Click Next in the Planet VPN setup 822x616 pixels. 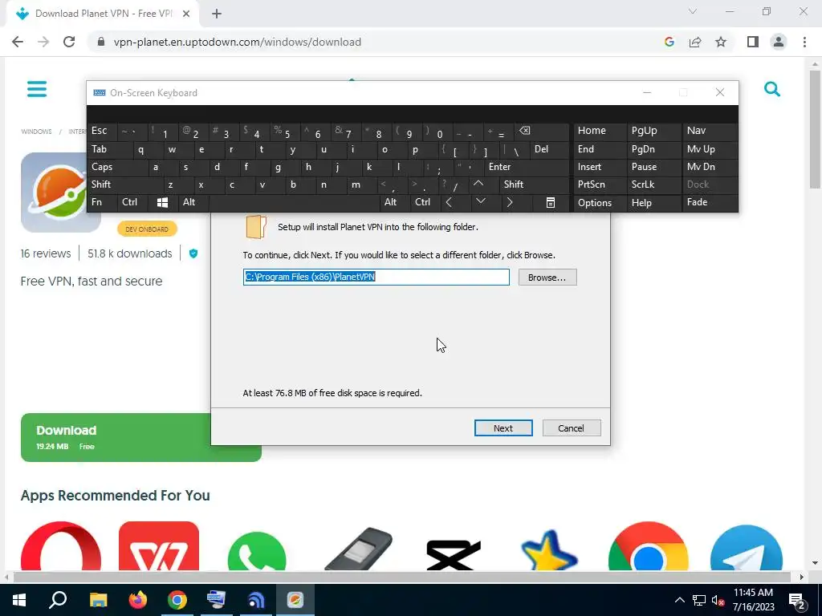pyautogui.click(x=503, y=428)
